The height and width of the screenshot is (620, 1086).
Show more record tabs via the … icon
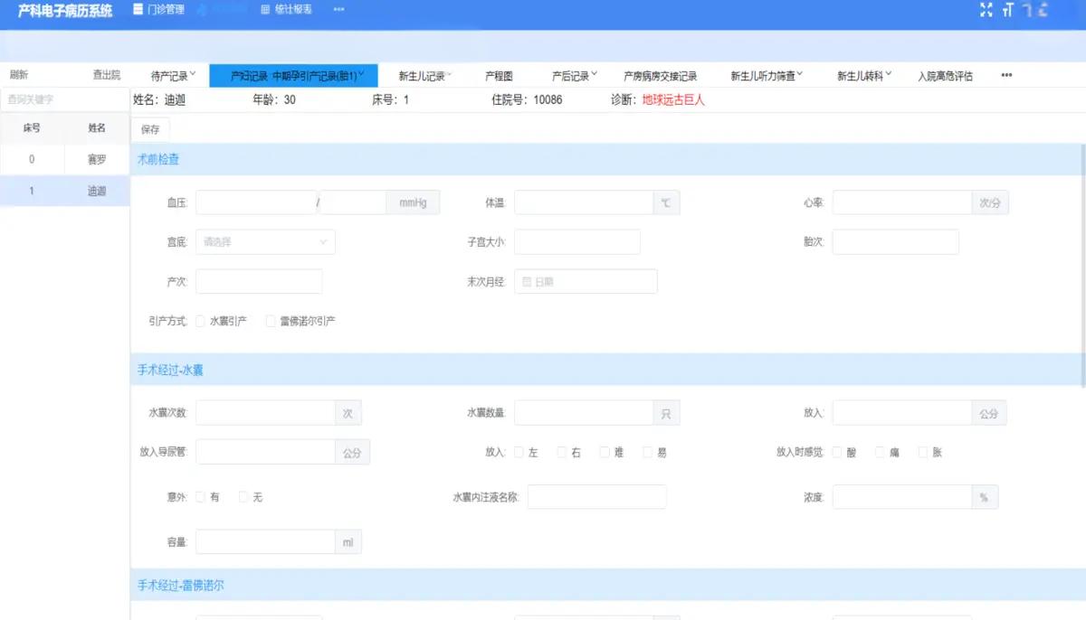[x=1006, y=76]
